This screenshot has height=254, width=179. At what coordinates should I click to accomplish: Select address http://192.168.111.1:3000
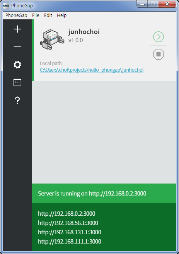(70, 242)
